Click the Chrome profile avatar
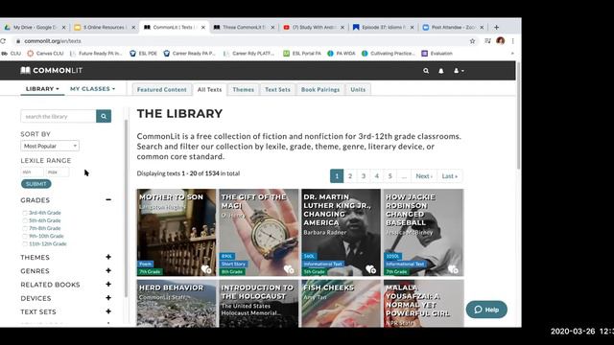 [x=500, y=41]
